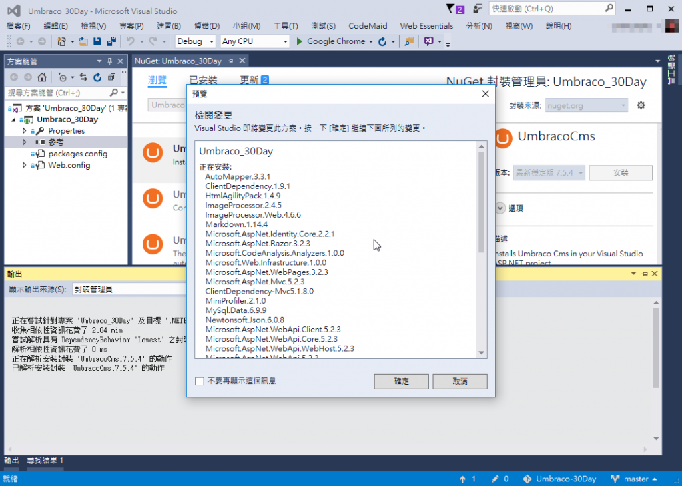The width and height of the screenshot is (682, 486).
Task: Click the Output panel vertical scrollbar
Action: click(x=656, y=348)
